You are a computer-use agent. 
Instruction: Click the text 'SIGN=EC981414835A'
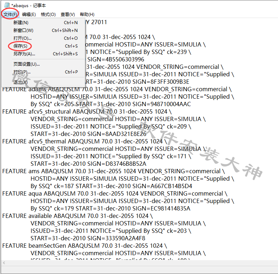coord(161,208)
